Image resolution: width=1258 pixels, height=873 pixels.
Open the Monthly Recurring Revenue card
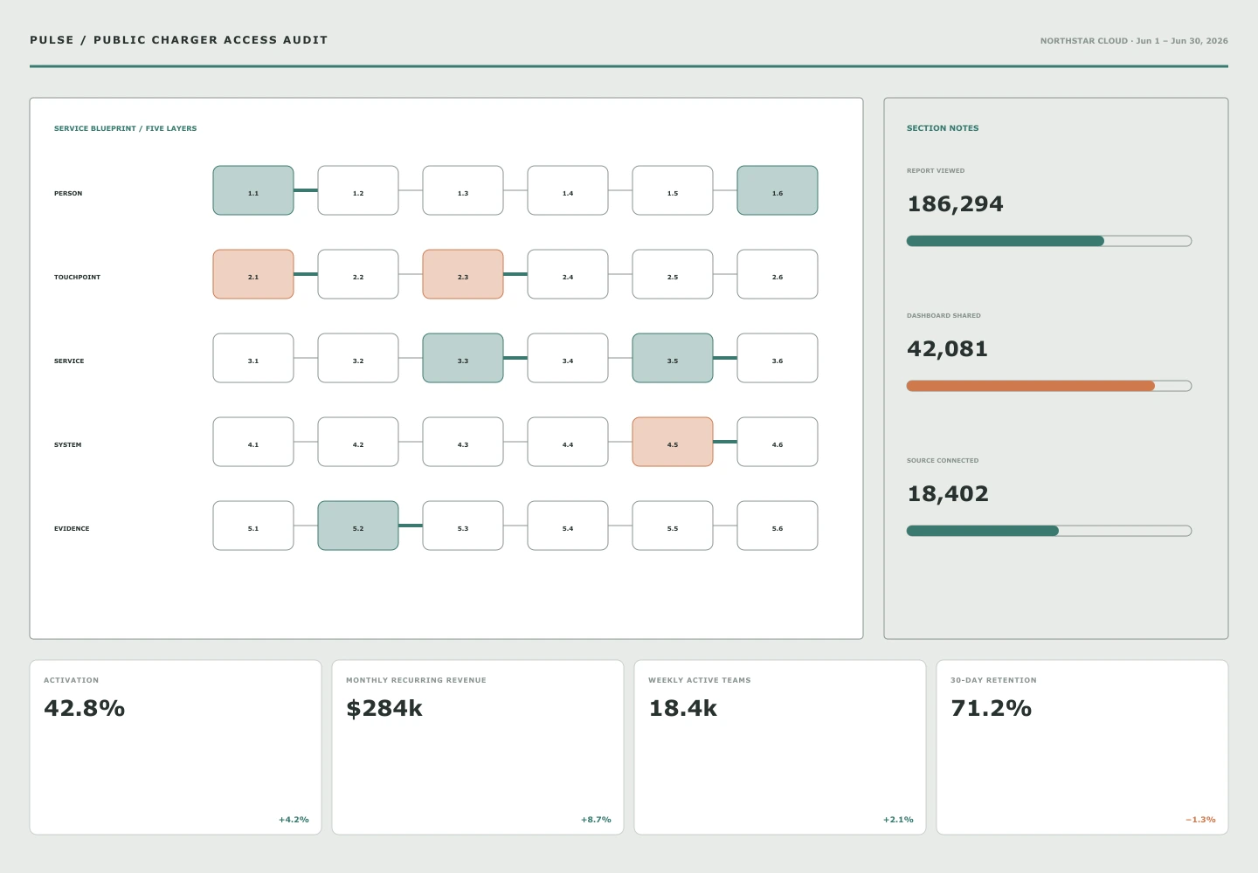pos(478,747)
